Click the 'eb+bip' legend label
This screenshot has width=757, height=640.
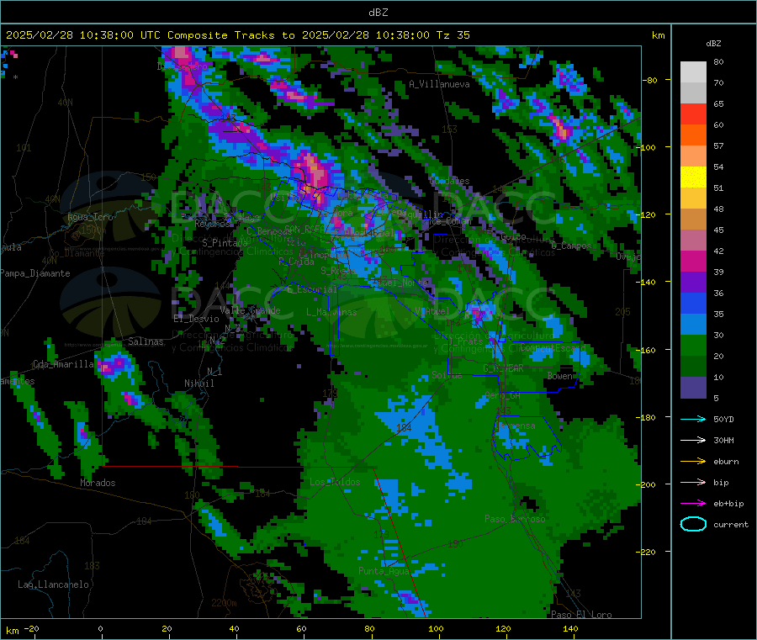click(x=728, y=504)
